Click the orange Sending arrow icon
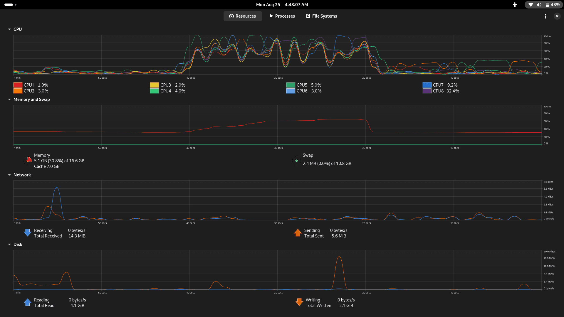564x317 pixels. pos(298,233)
